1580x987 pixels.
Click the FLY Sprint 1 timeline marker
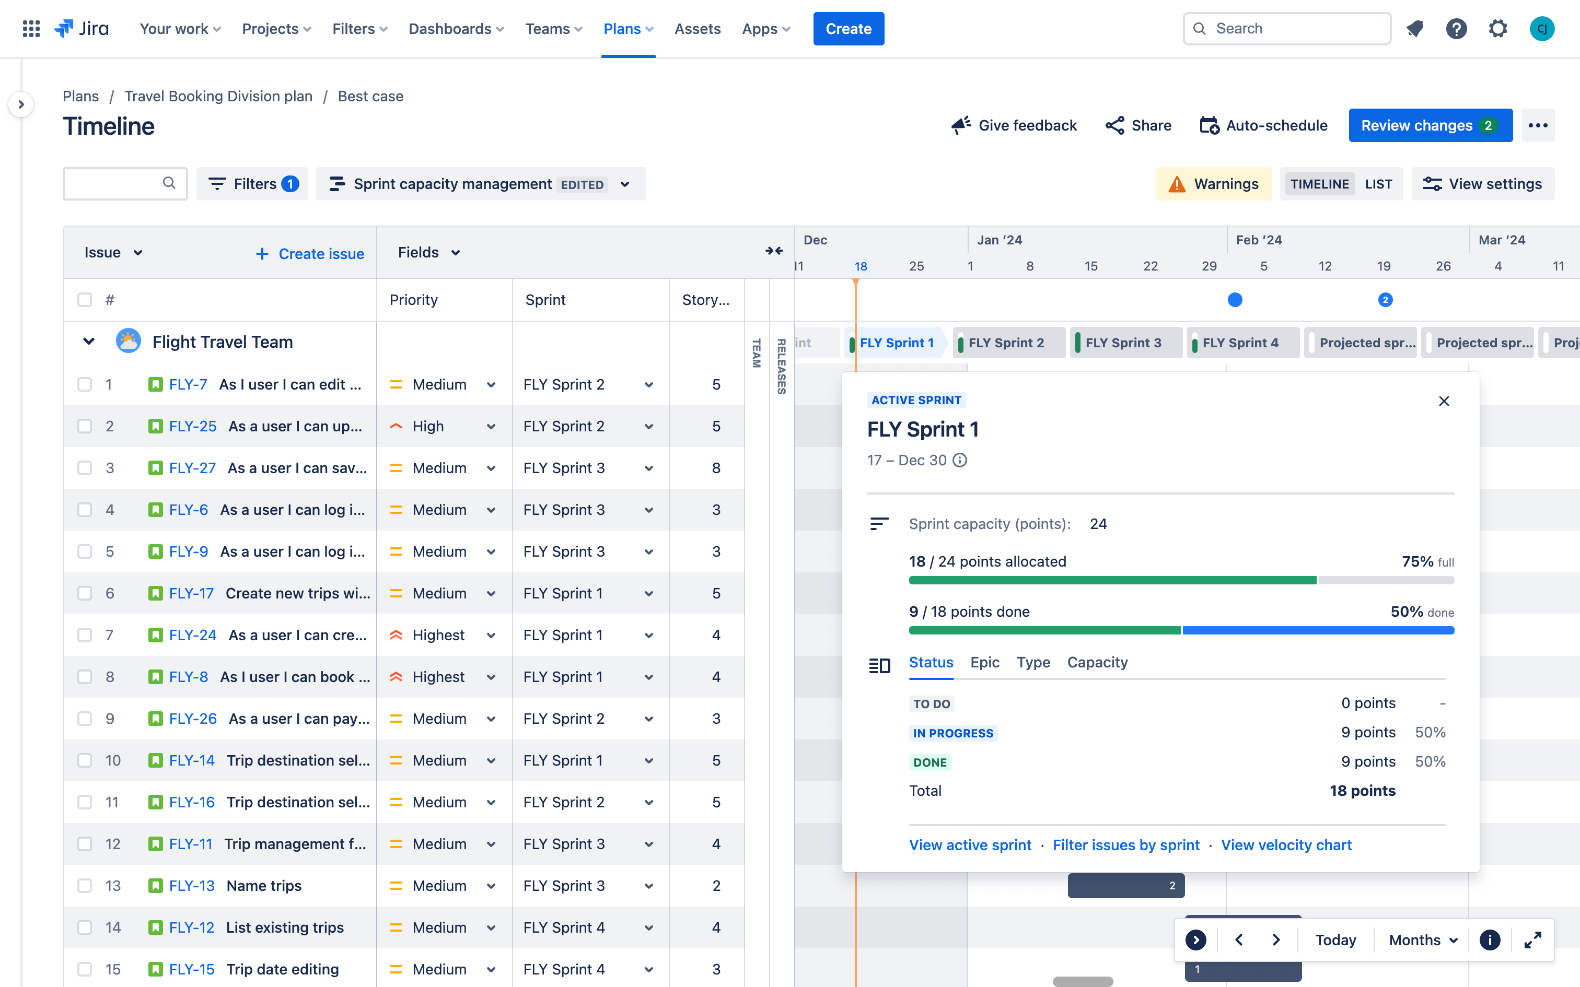tap(899, 342)
